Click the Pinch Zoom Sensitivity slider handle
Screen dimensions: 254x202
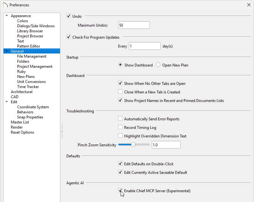133,145
